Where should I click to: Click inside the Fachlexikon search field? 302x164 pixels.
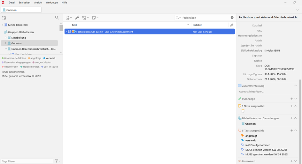coord(206,18)
